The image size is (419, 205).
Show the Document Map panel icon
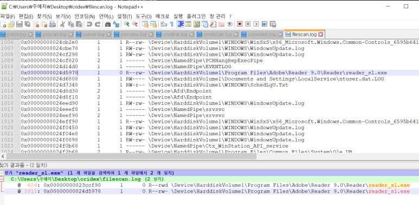197,24
